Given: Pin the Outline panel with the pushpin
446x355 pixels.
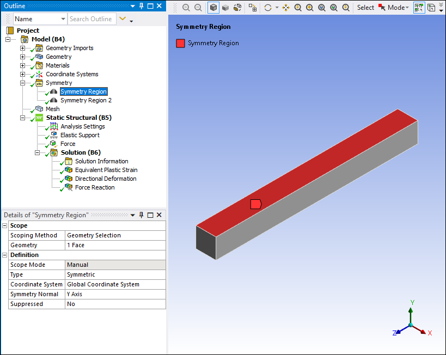Looking at the screenshot, I should pos(141,6).
